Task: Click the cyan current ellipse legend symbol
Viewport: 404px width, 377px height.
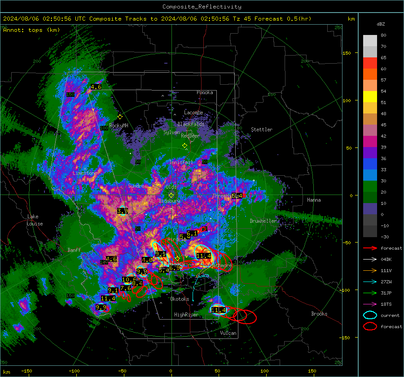Action: point(370,315)
